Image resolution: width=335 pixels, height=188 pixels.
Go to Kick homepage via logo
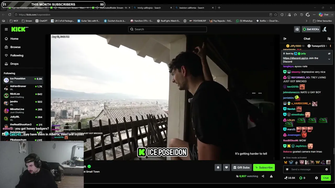point(20,29)
